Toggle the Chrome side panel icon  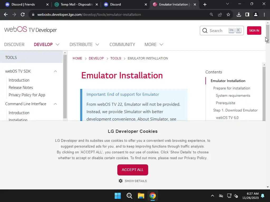(x=247, y=15)
